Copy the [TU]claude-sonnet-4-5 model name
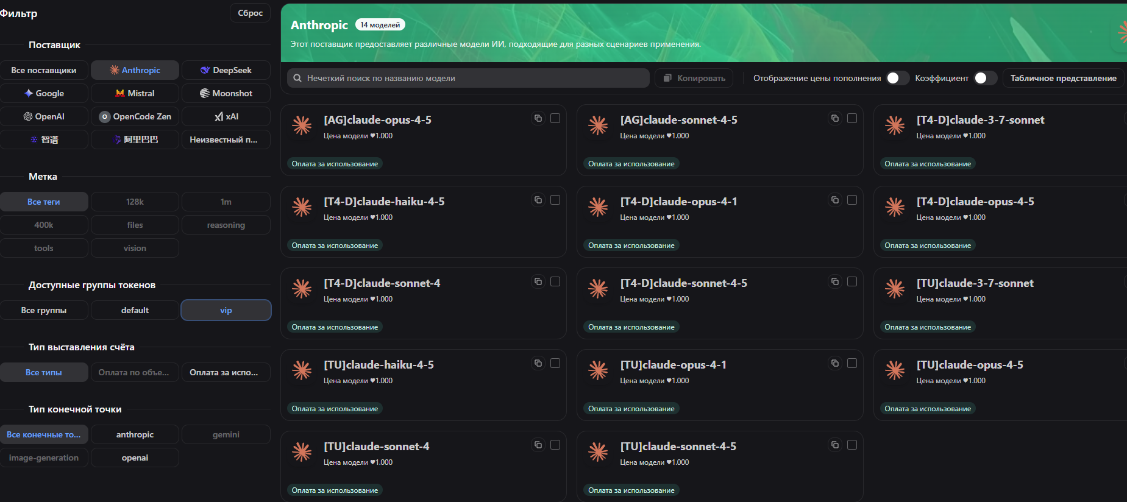Image resolution: width=1127 pixels, height=502 pixels. click(x=835, y=445)
